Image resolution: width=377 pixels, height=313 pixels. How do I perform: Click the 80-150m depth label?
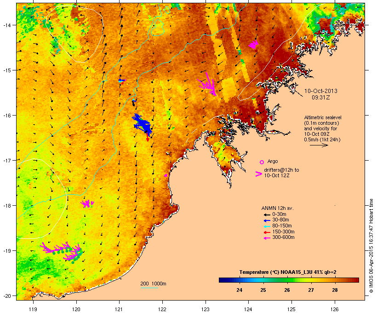(x=282, y=226)
